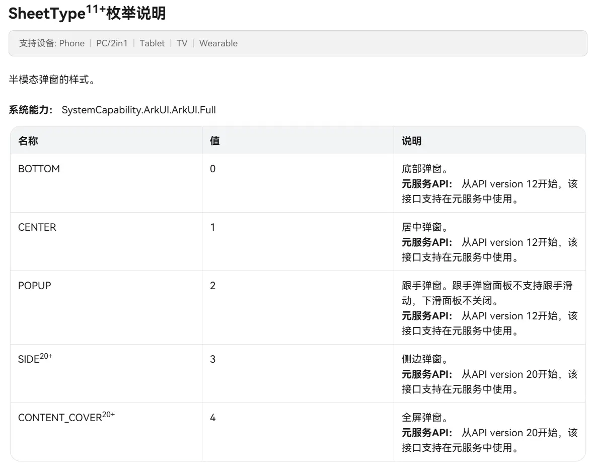The height and width of the screenshot is (469, 593).
Task: Click the SheetType枚举说明 heading
Action: (x=87, y=14)
